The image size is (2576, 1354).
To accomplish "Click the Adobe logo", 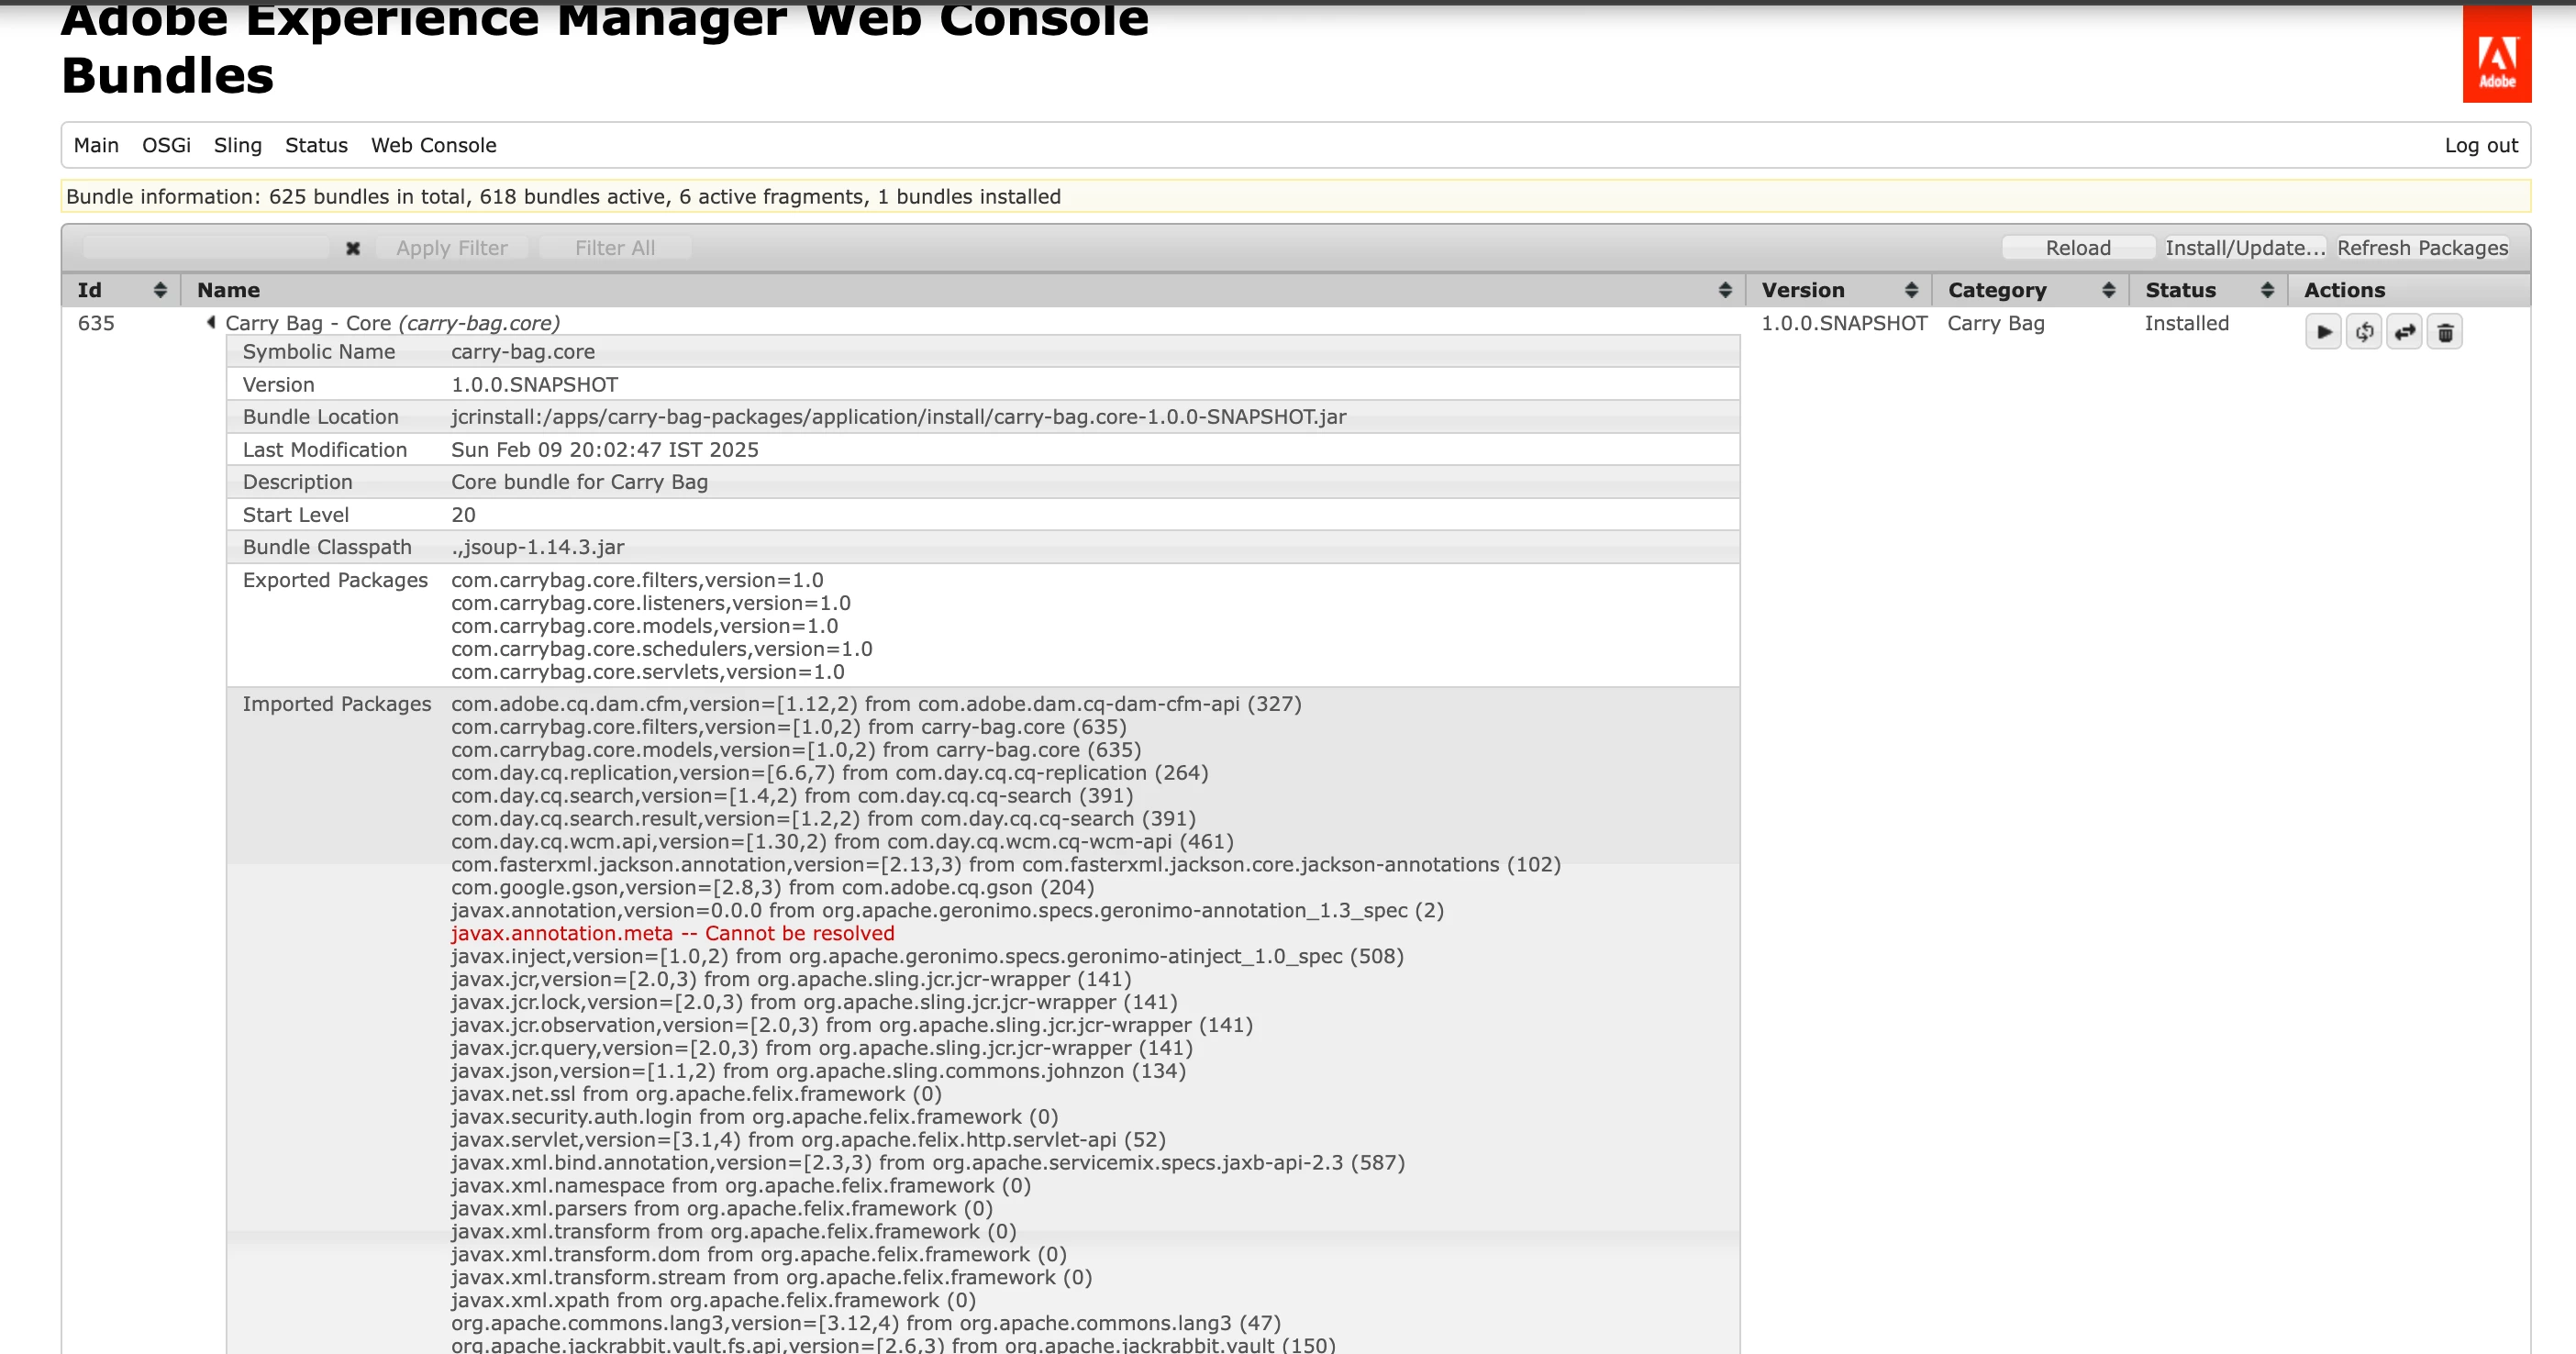I will pos(2496,55).
